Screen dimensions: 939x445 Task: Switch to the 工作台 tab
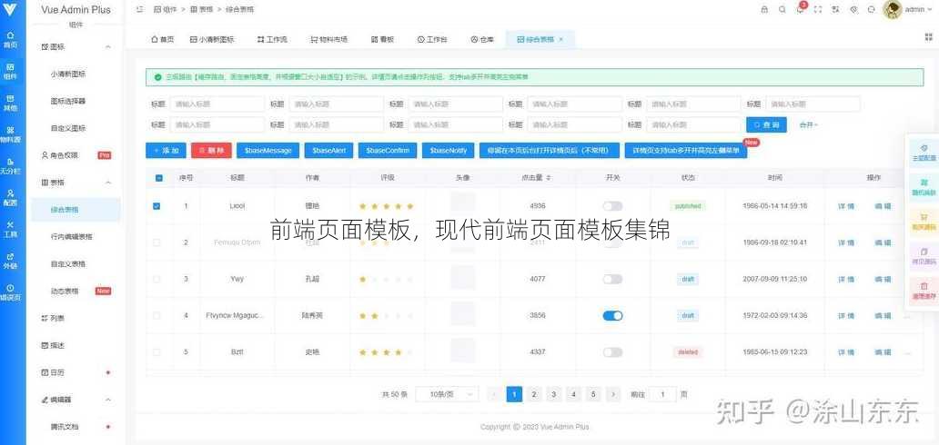pyautogui.click(x=432, y=39)
